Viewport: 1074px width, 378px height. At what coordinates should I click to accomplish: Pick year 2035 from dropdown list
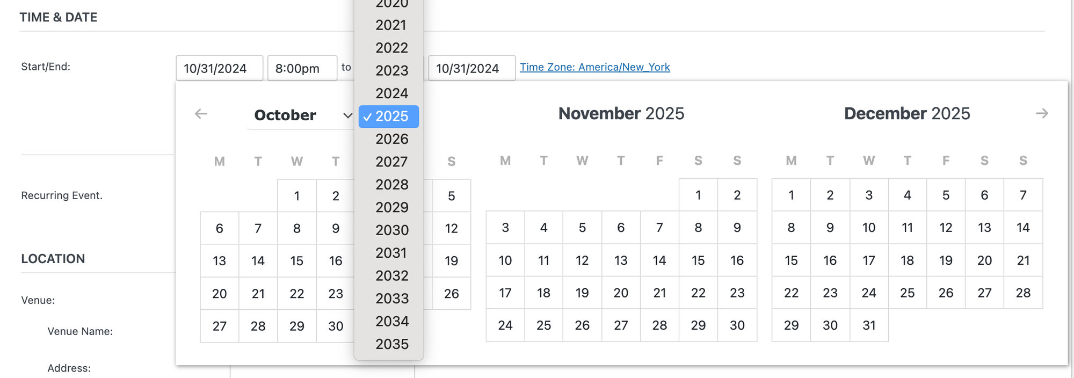point(391,344)
